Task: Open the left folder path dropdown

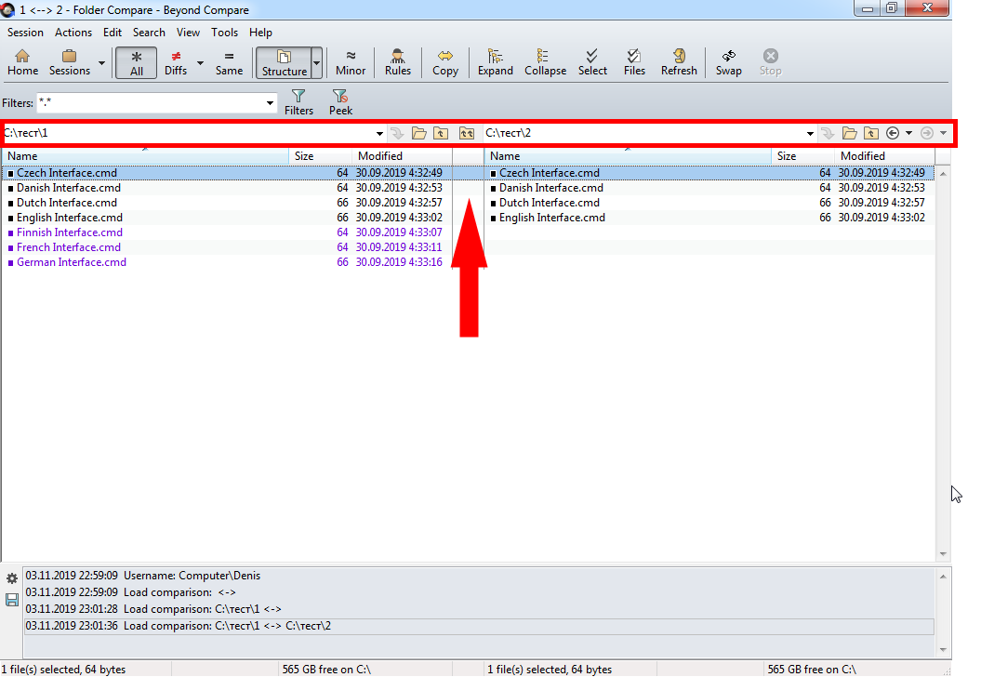Action: pyautogui.click(x=379, y=133)
